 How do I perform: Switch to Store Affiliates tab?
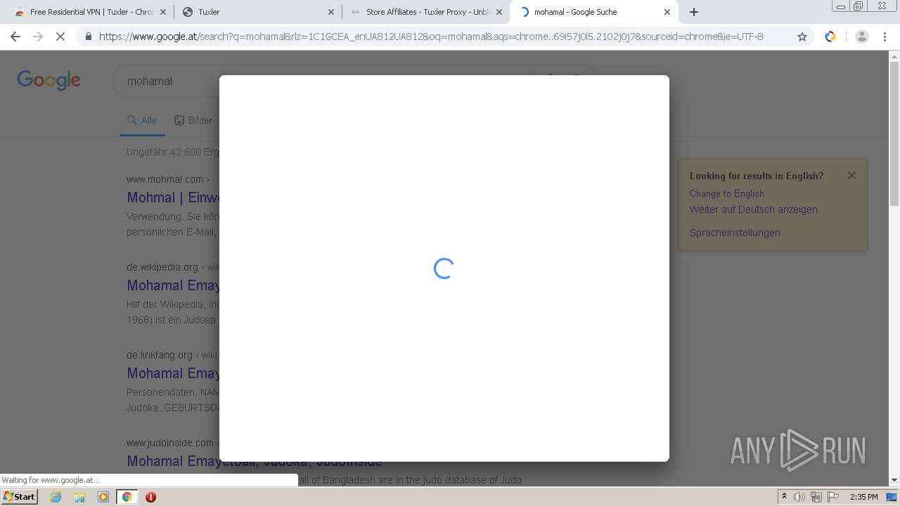(426, 12)
